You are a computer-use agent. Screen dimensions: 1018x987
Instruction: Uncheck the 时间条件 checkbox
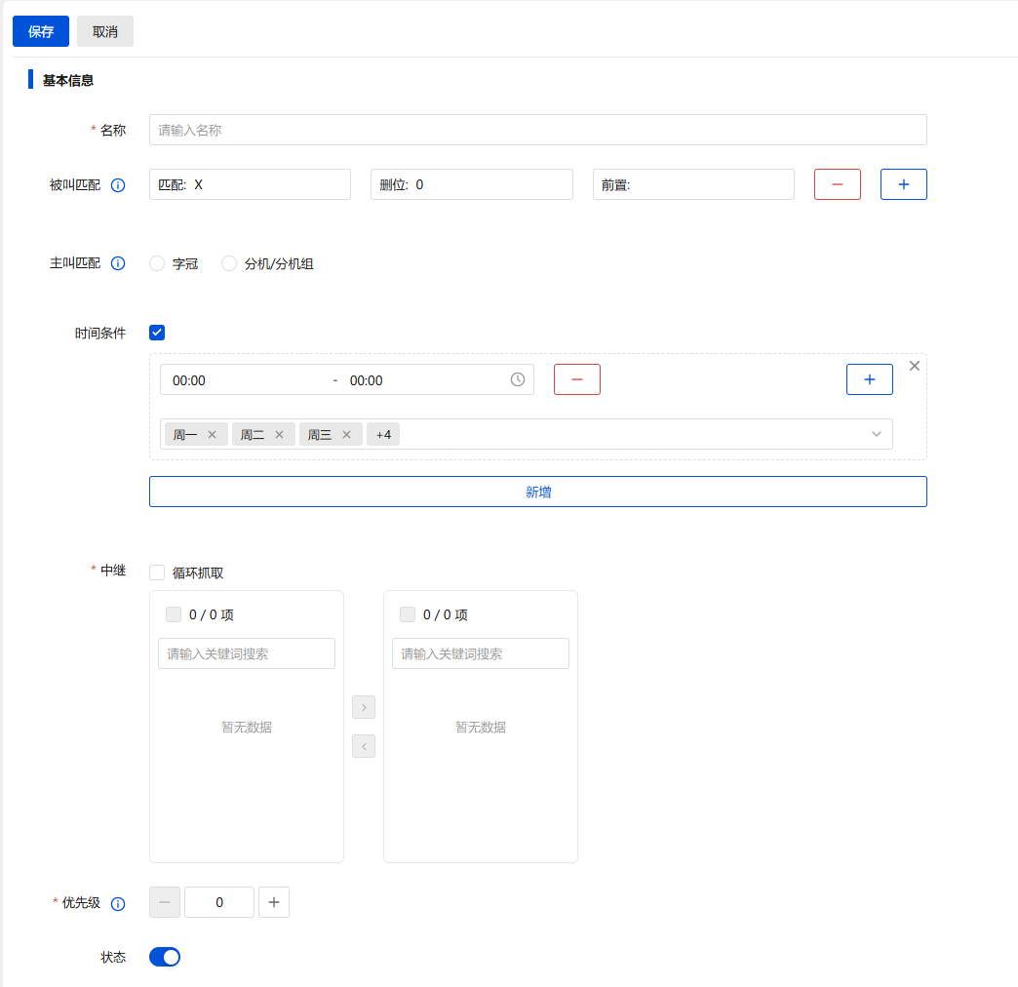[x=157, y=333]
